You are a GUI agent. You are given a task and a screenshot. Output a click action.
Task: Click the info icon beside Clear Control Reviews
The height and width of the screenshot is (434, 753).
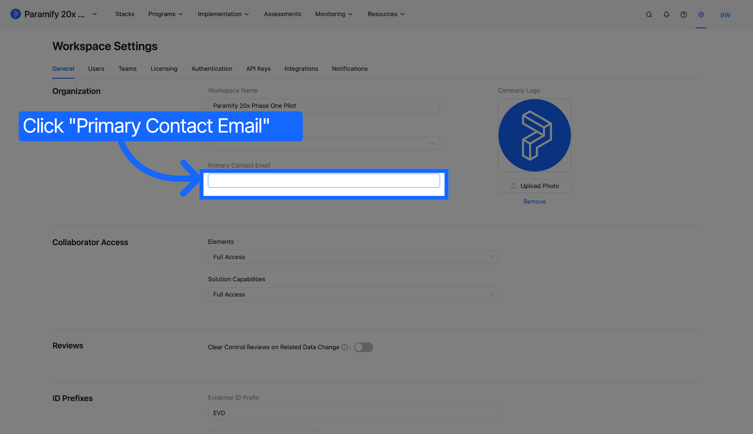345,347
